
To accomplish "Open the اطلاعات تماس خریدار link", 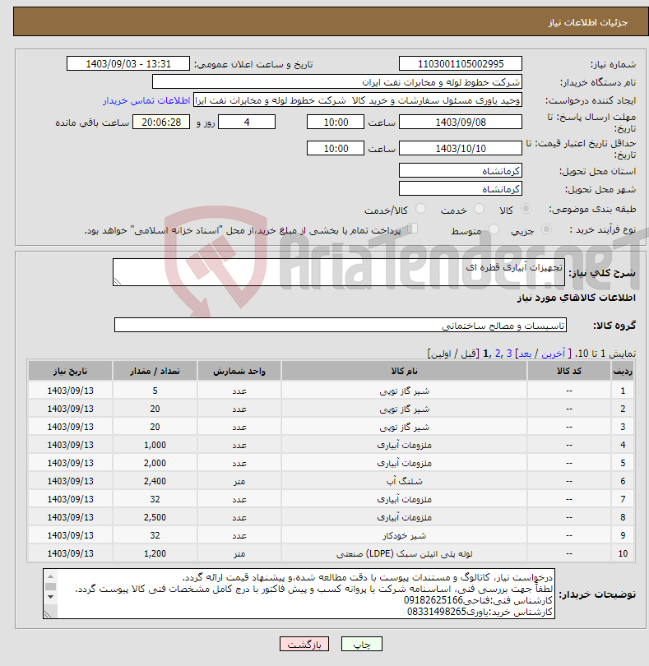I will pyautogui.click(x=146, y=100).
